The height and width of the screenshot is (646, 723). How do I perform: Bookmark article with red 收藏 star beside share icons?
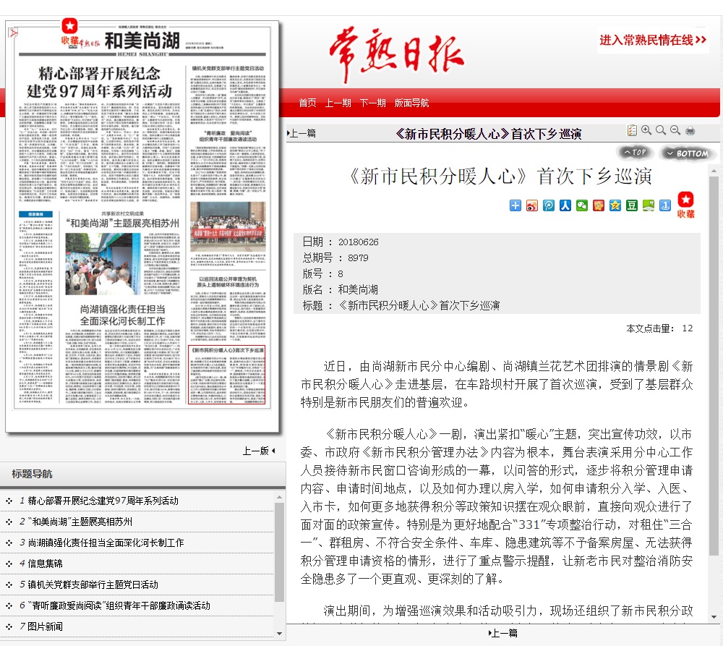(x=685, y=205)
